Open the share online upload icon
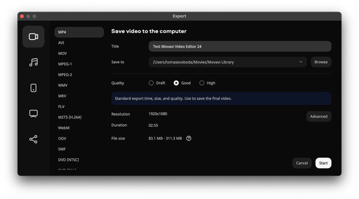 [x=33, y=139]
